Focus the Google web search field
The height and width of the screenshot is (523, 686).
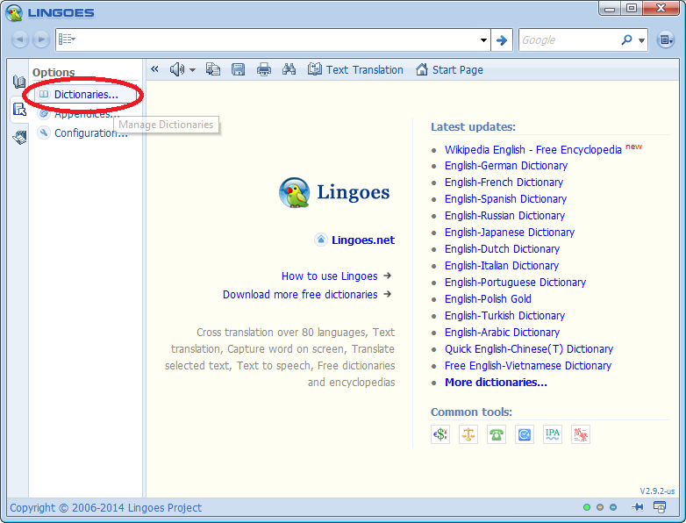tap(568, 40)
